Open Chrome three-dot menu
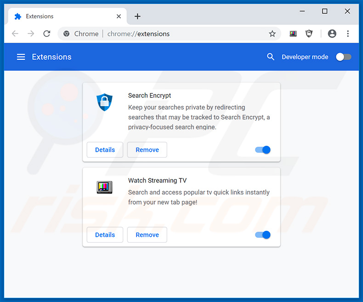 [348, 34]
